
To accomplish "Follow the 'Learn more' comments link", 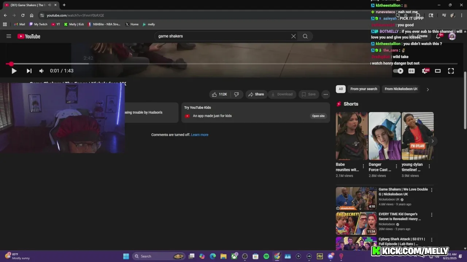I will (200, 135).
